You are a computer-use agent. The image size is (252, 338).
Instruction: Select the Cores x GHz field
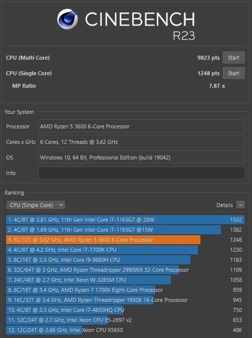[x=142, y=142]
